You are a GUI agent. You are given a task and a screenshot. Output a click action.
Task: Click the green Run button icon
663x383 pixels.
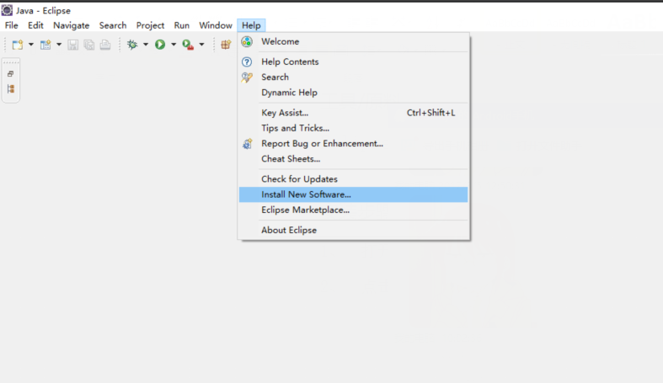click(x=160, y=45)
